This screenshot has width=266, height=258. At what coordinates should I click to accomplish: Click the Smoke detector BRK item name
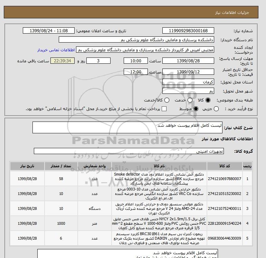pos(159,179)
